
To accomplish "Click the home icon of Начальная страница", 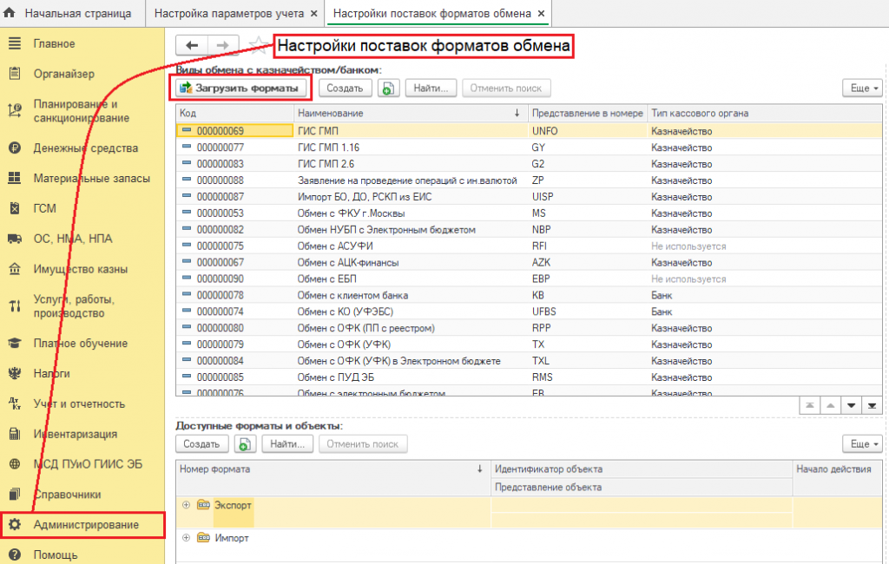I will [x=10, y=13].
